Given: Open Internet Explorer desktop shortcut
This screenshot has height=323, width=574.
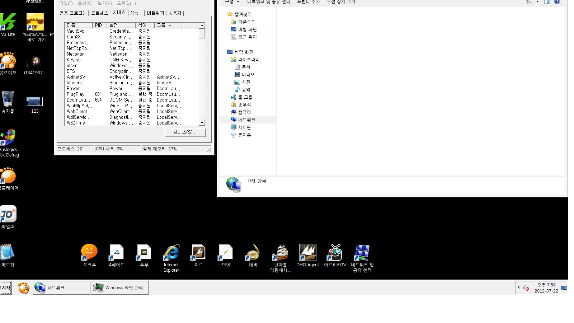Looking at the screenshot, I should [x=171, y=254].
